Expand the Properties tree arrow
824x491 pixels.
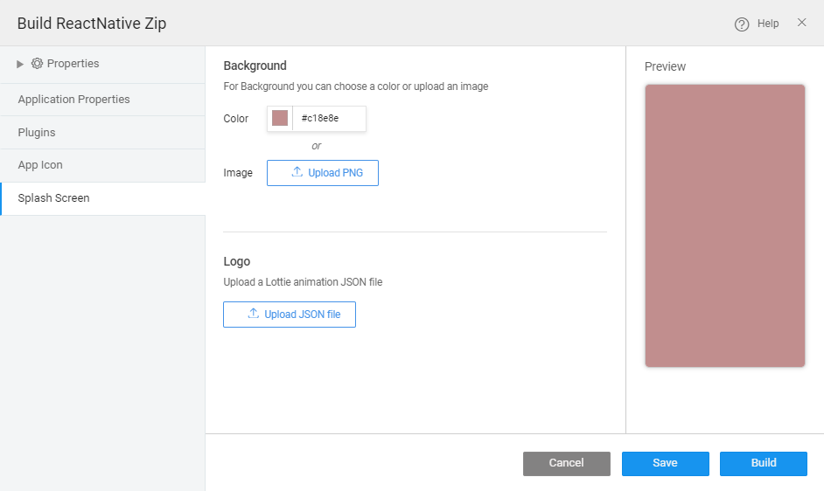coord(20,64)
